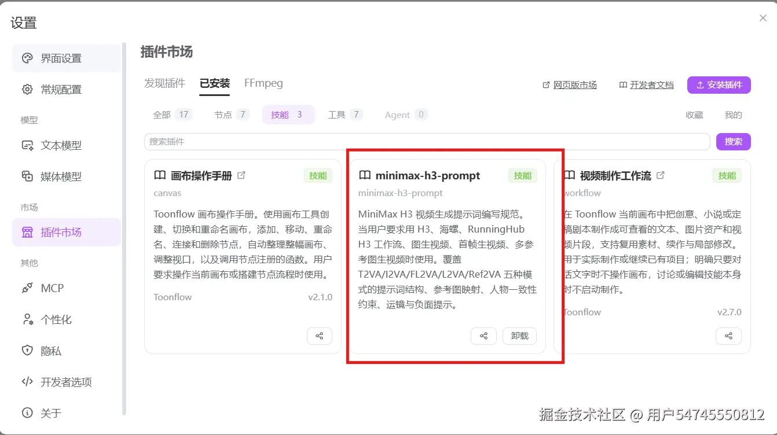Select the 技能 3 filter

click(288, 115)
